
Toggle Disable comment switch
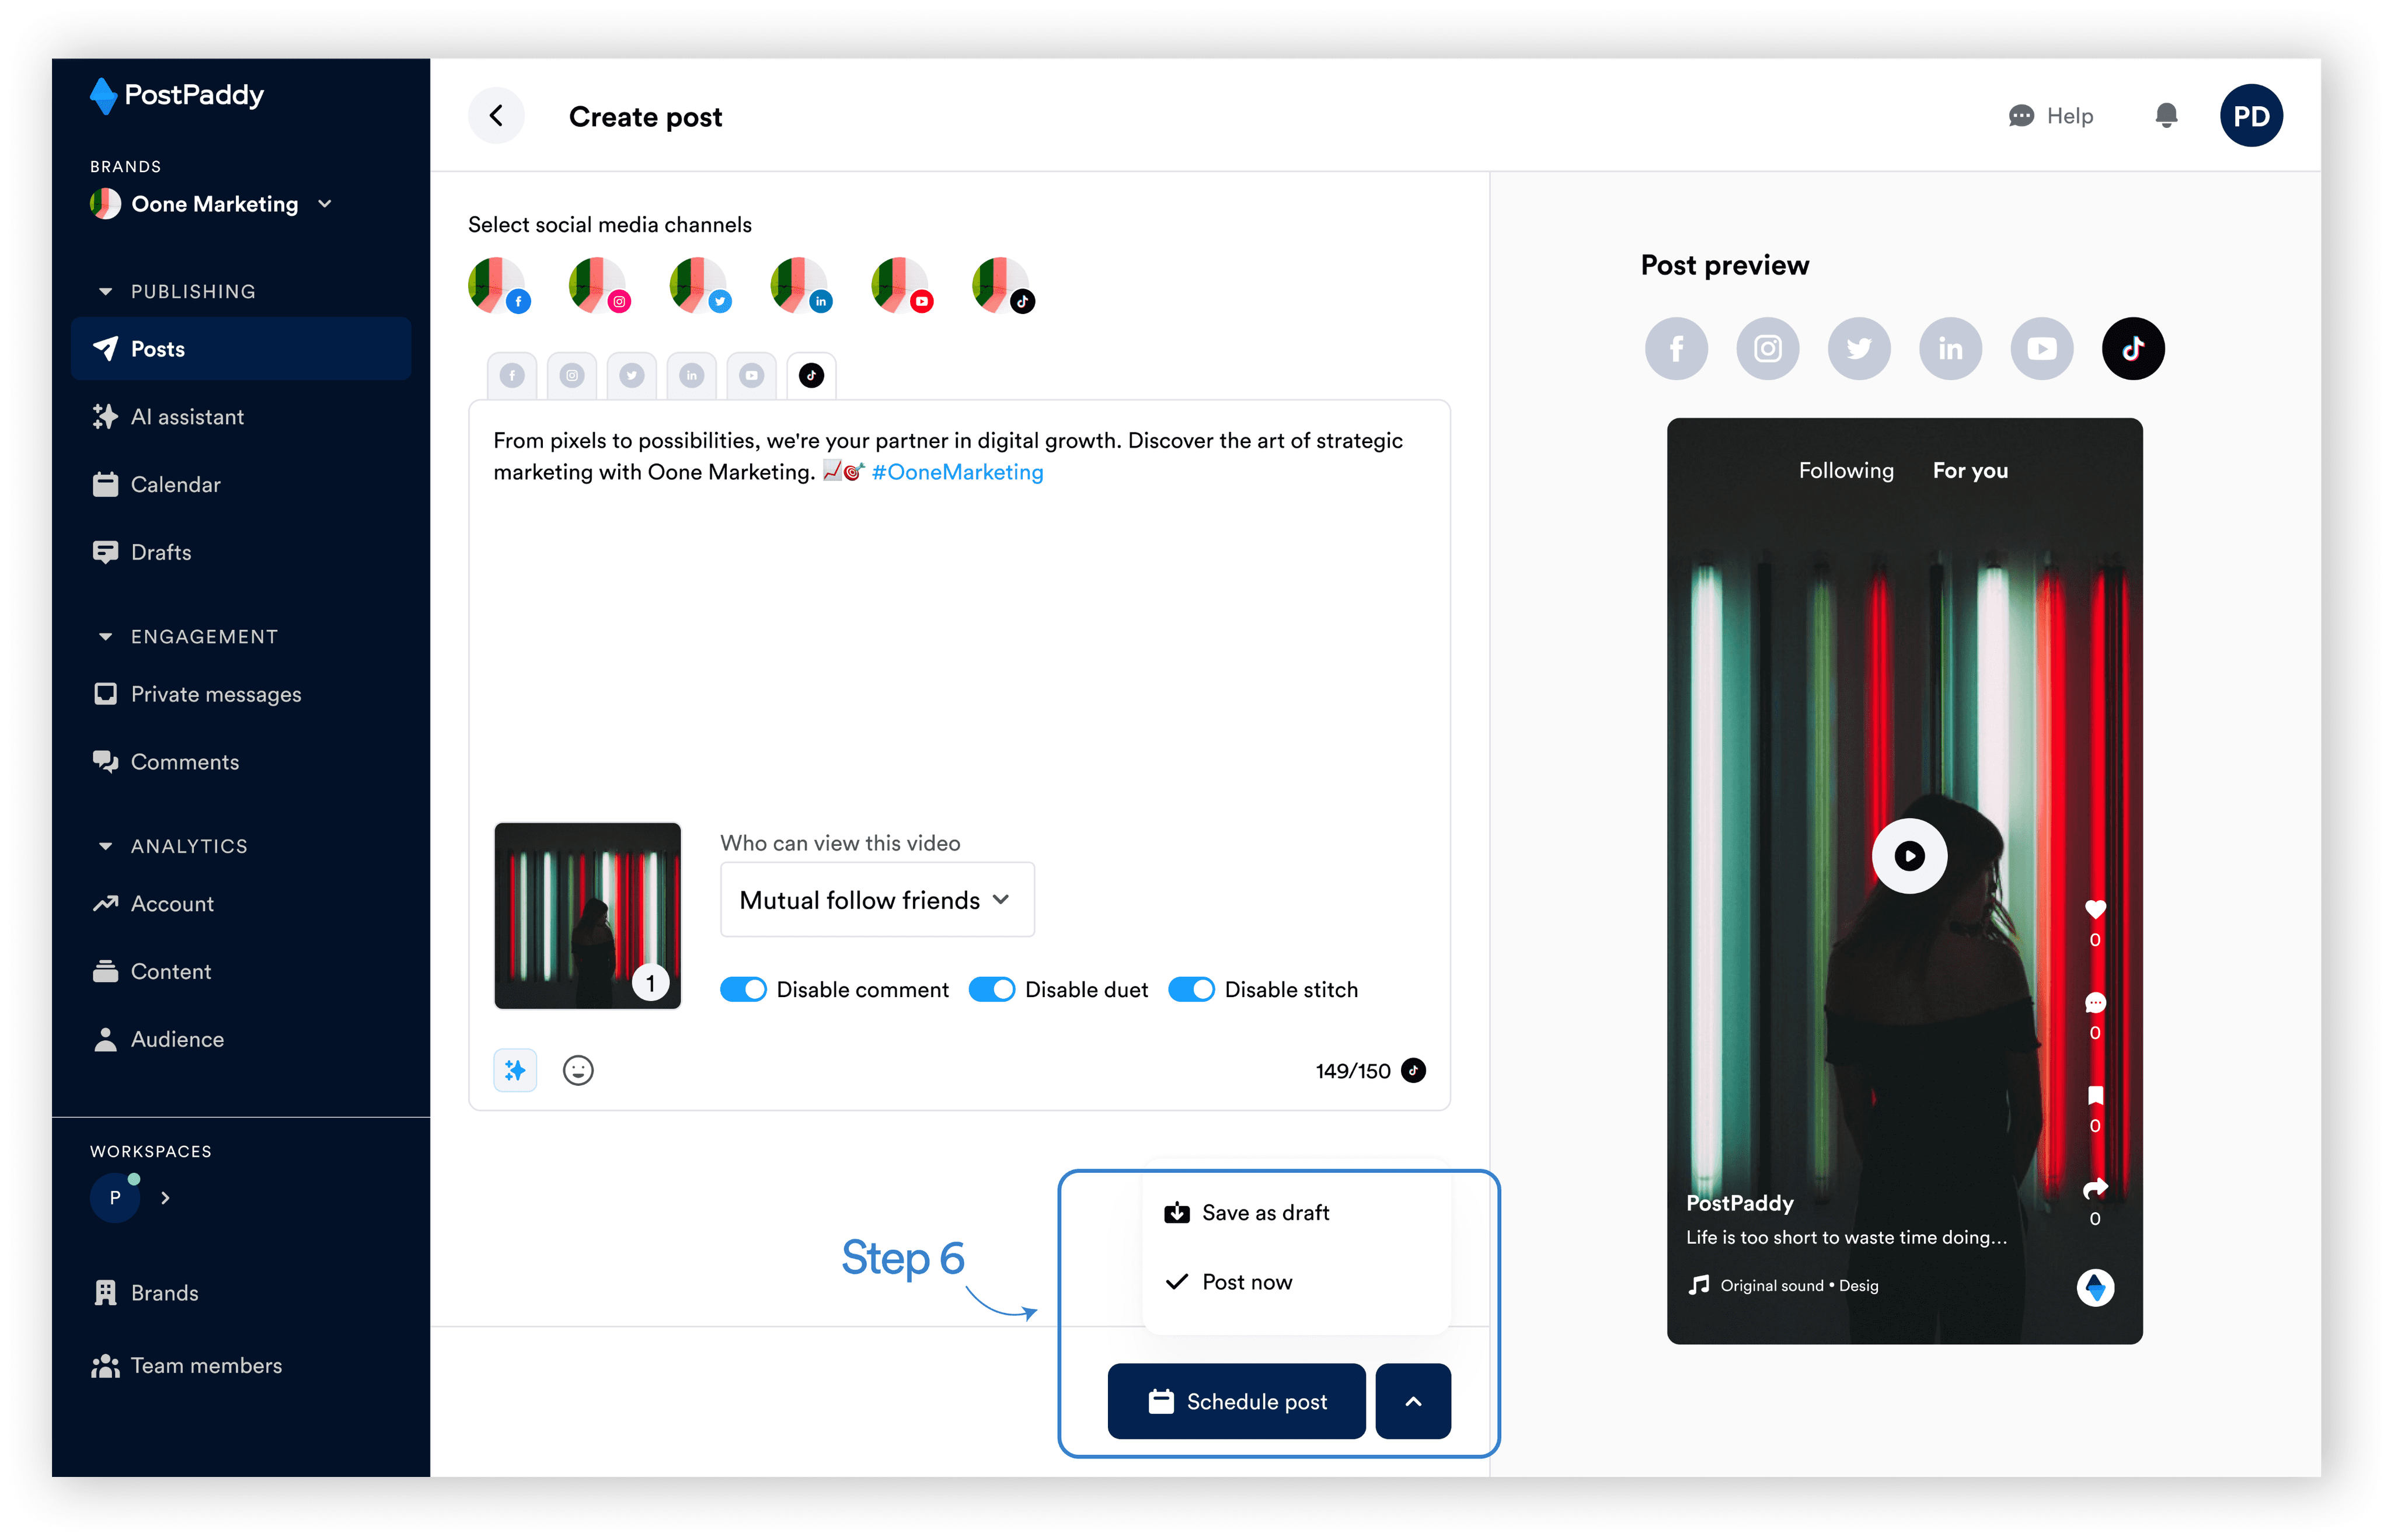[743, 989]
